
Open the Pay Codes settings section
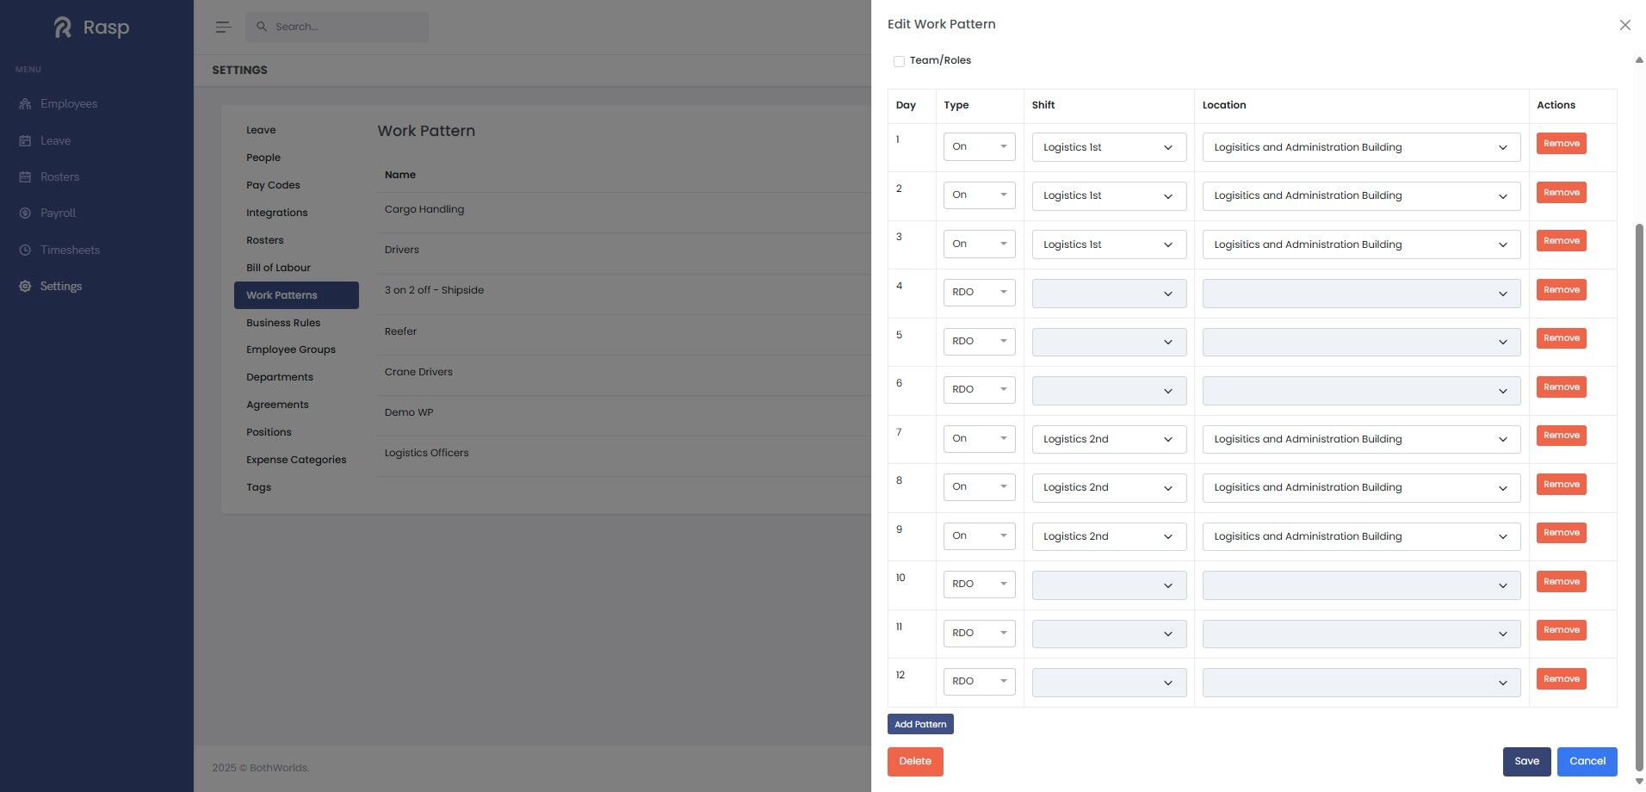click(273, 185)
